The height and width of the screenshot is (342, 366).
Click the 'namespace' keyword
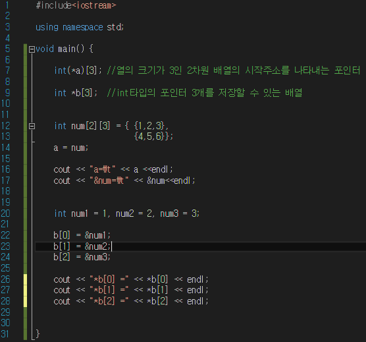(83, 27)
